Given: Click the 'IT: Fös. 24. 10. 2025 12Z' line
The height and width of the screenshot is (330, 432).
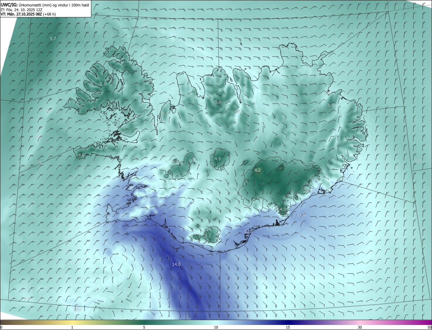Looking at the screenshot, I should (x=21, y=10).
